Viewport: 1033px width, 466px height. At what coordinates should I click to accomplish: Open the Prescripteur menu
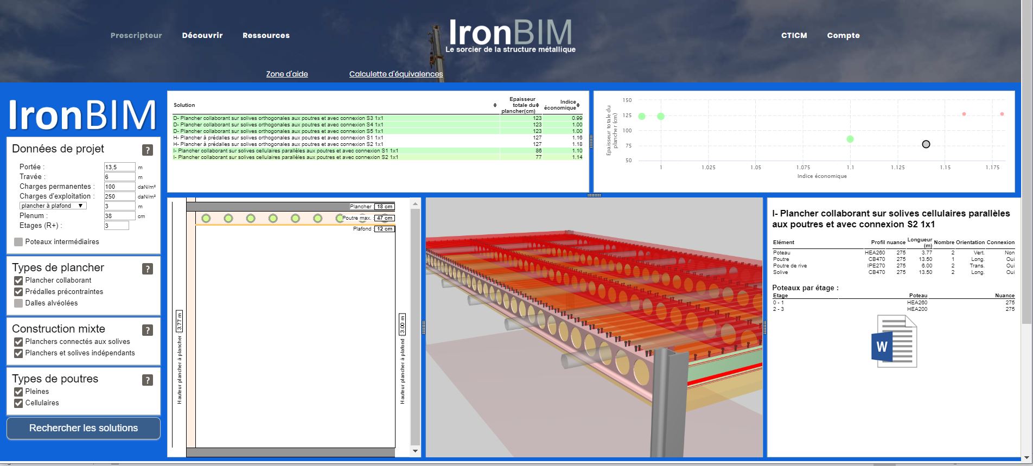136,35
